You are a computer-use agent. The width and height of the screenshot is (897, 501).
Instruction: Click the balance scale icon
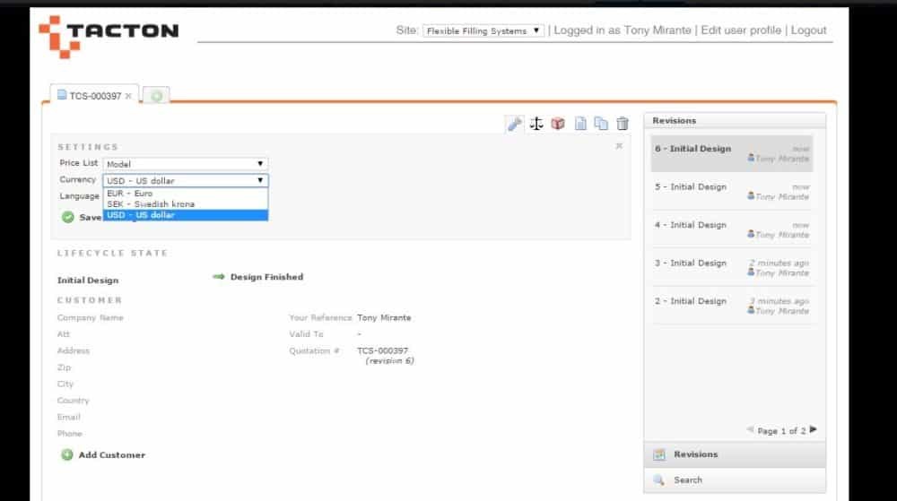536,124
